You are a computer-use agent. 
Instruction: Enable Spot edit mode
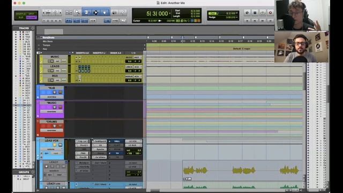click(x=32, y=14)
